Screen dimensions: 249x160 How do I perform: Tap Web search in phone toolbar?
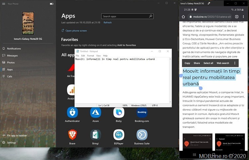tap(223, 63)
